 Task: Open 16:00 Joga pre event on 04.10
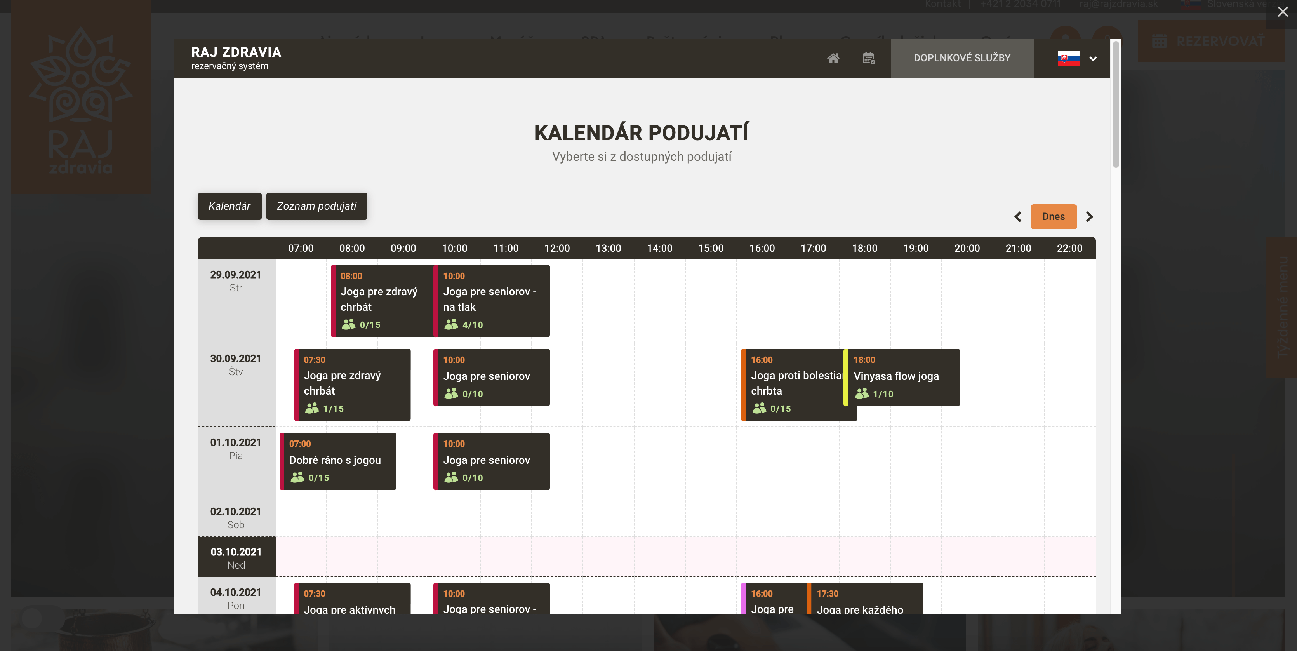(x=774, y=598)
